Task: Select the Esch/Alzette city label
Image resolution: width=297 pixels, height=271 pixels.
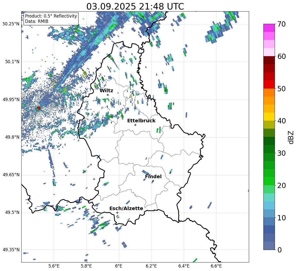Action: tap(126, 208)
